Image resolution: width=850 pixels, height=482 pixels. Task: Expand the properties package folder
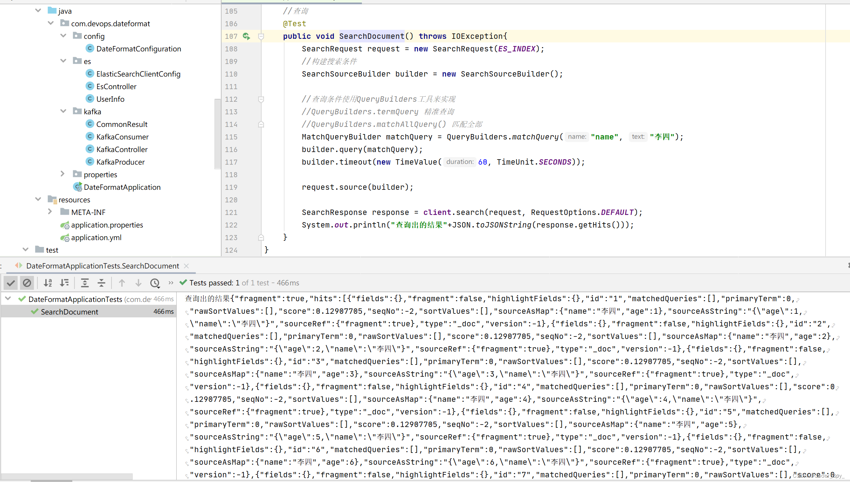click(63, 174)
